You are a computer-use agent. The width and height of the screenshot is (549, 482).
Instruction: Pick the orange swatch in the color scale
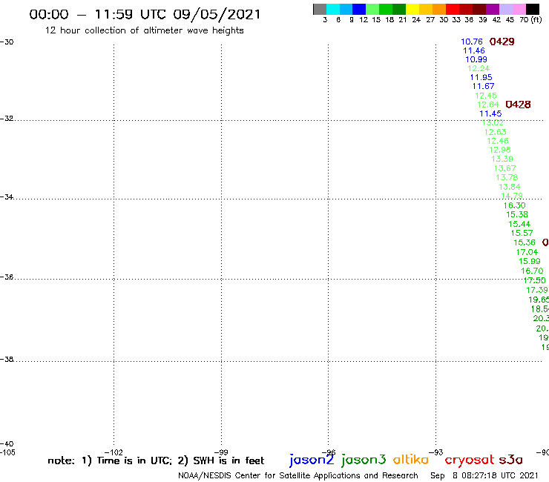(439, 10)
